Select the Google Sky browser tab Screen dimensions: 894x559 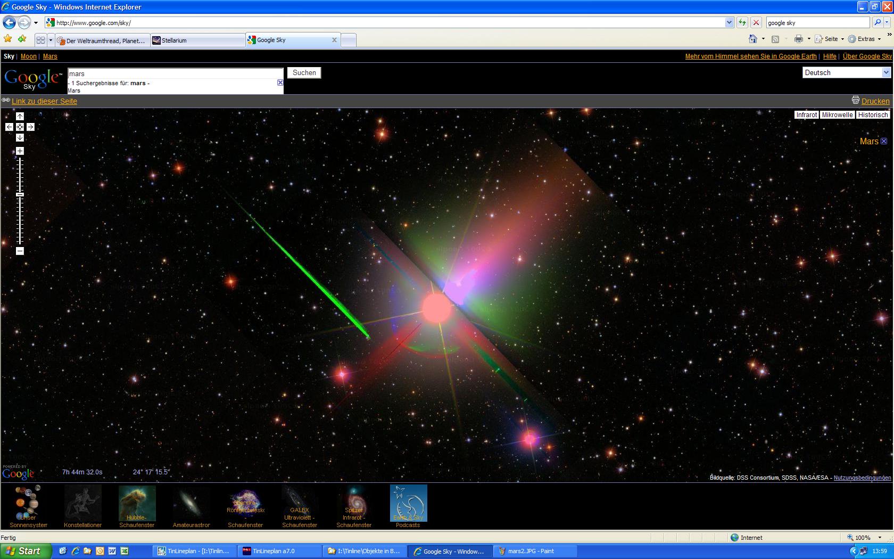coord(294,40)
